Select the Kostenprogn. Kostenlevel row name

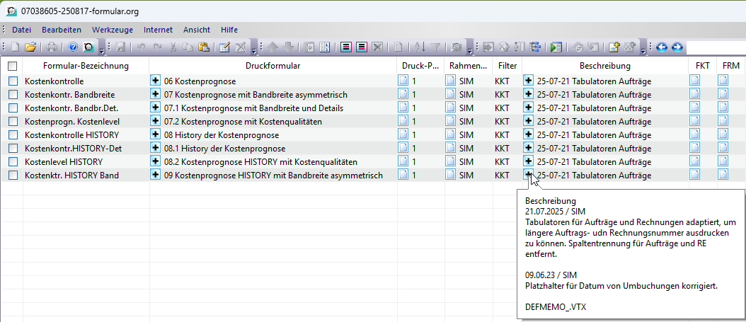65,122
